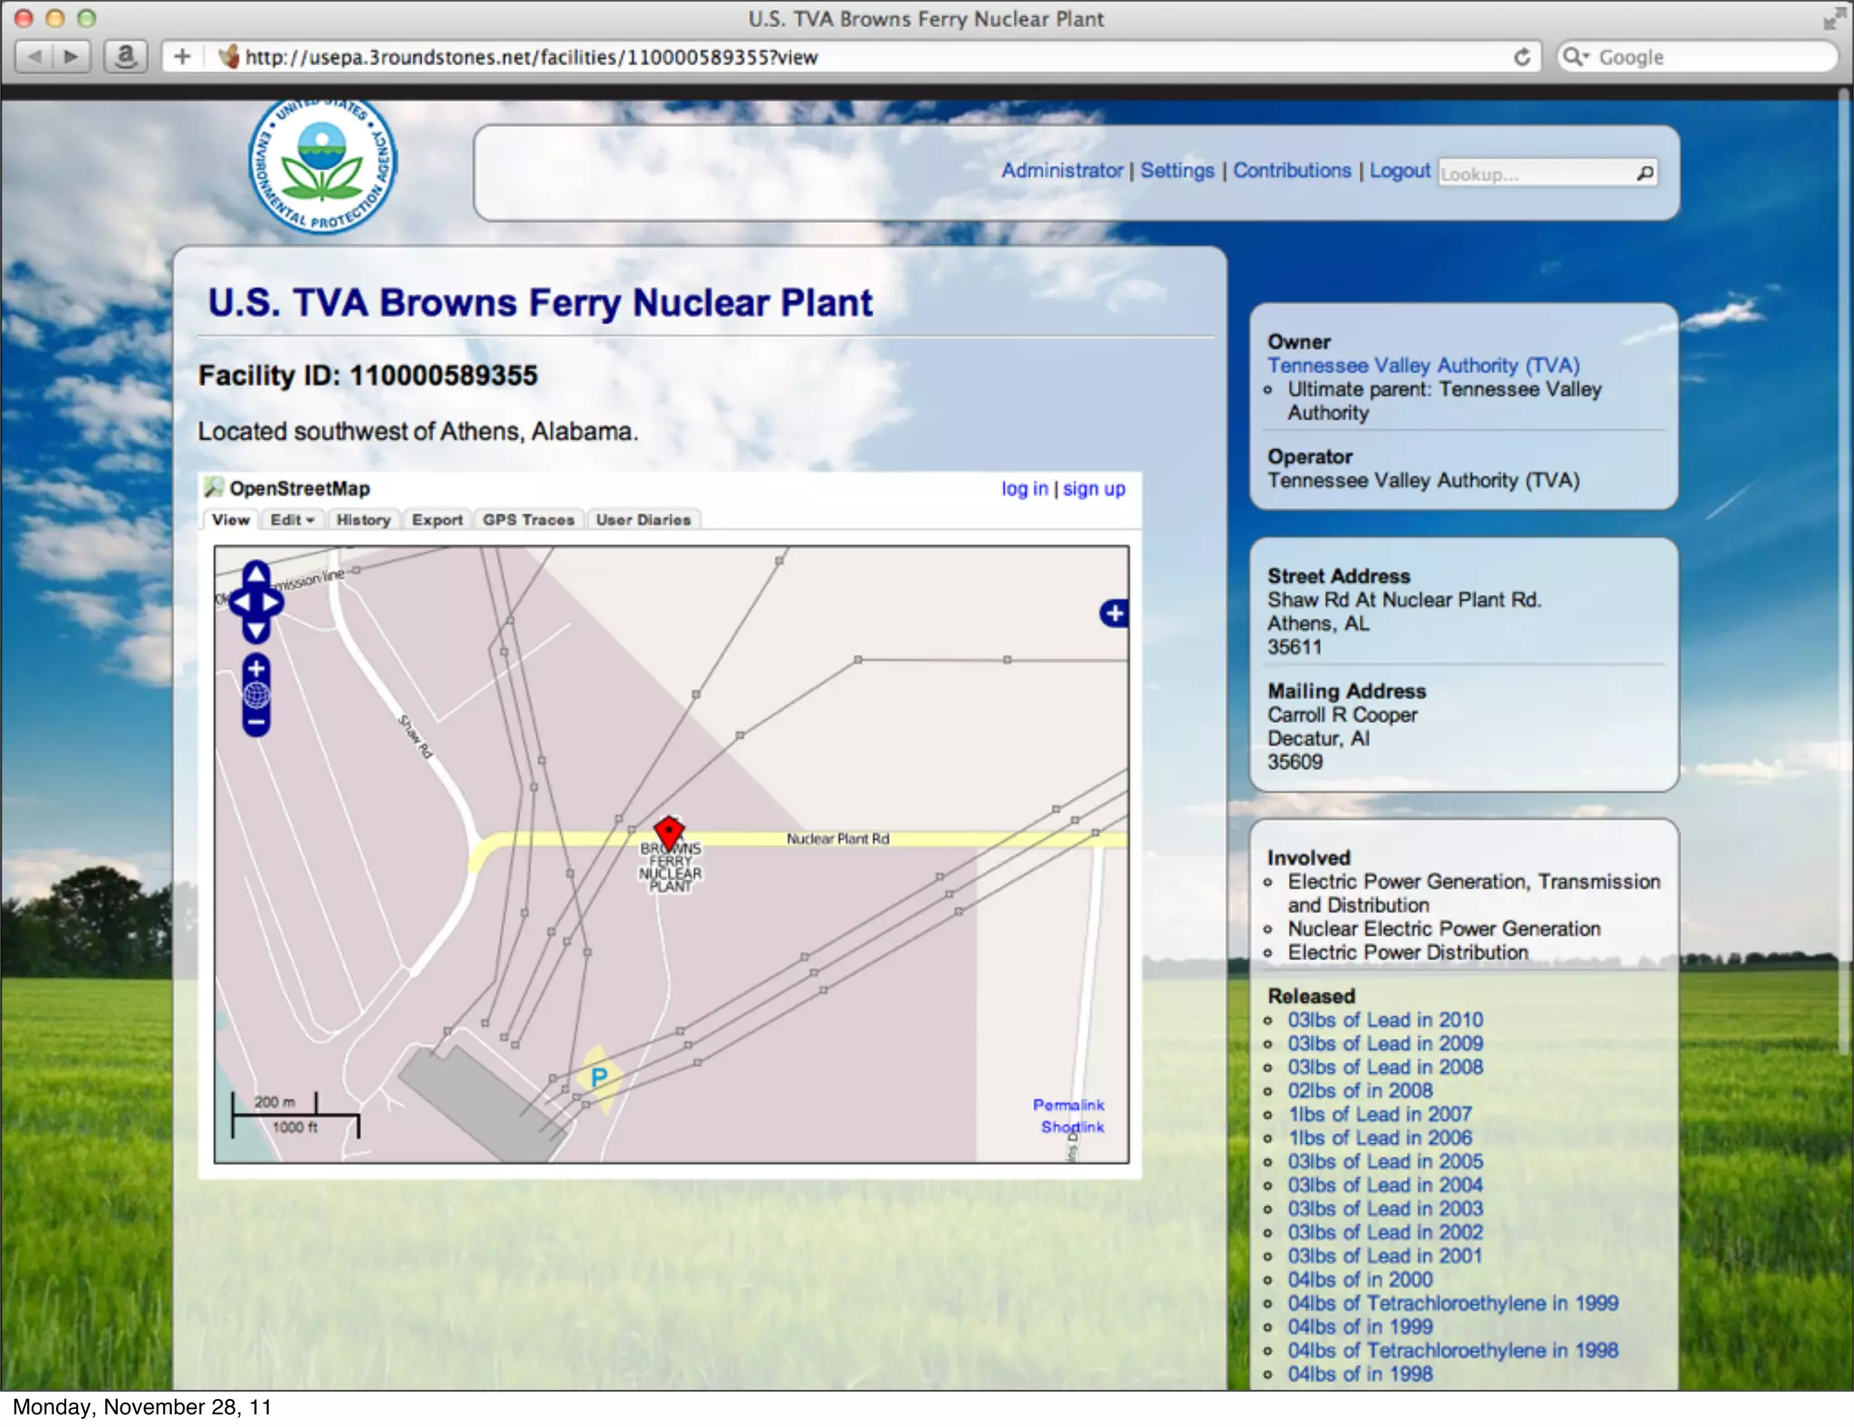Open 03lbs of Lead in 2010 link
Screen dimensions: 1854x1427
click(x=1385, y=1020)
